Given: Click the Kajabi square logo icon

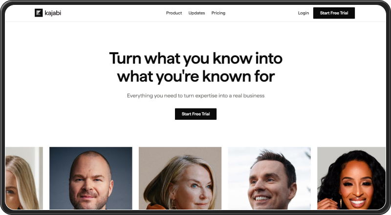Looking at the screenshot, I should tap(39, 13).
